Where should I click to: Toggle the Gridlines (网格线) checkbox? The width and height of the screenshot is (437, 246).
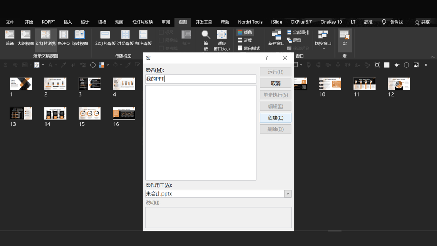pos(161,40)
